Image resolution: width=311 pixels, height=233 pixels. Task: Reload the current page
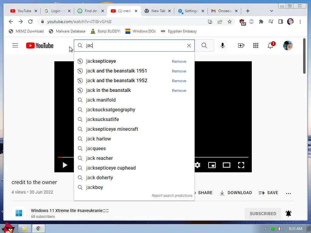tap(30, 22)
